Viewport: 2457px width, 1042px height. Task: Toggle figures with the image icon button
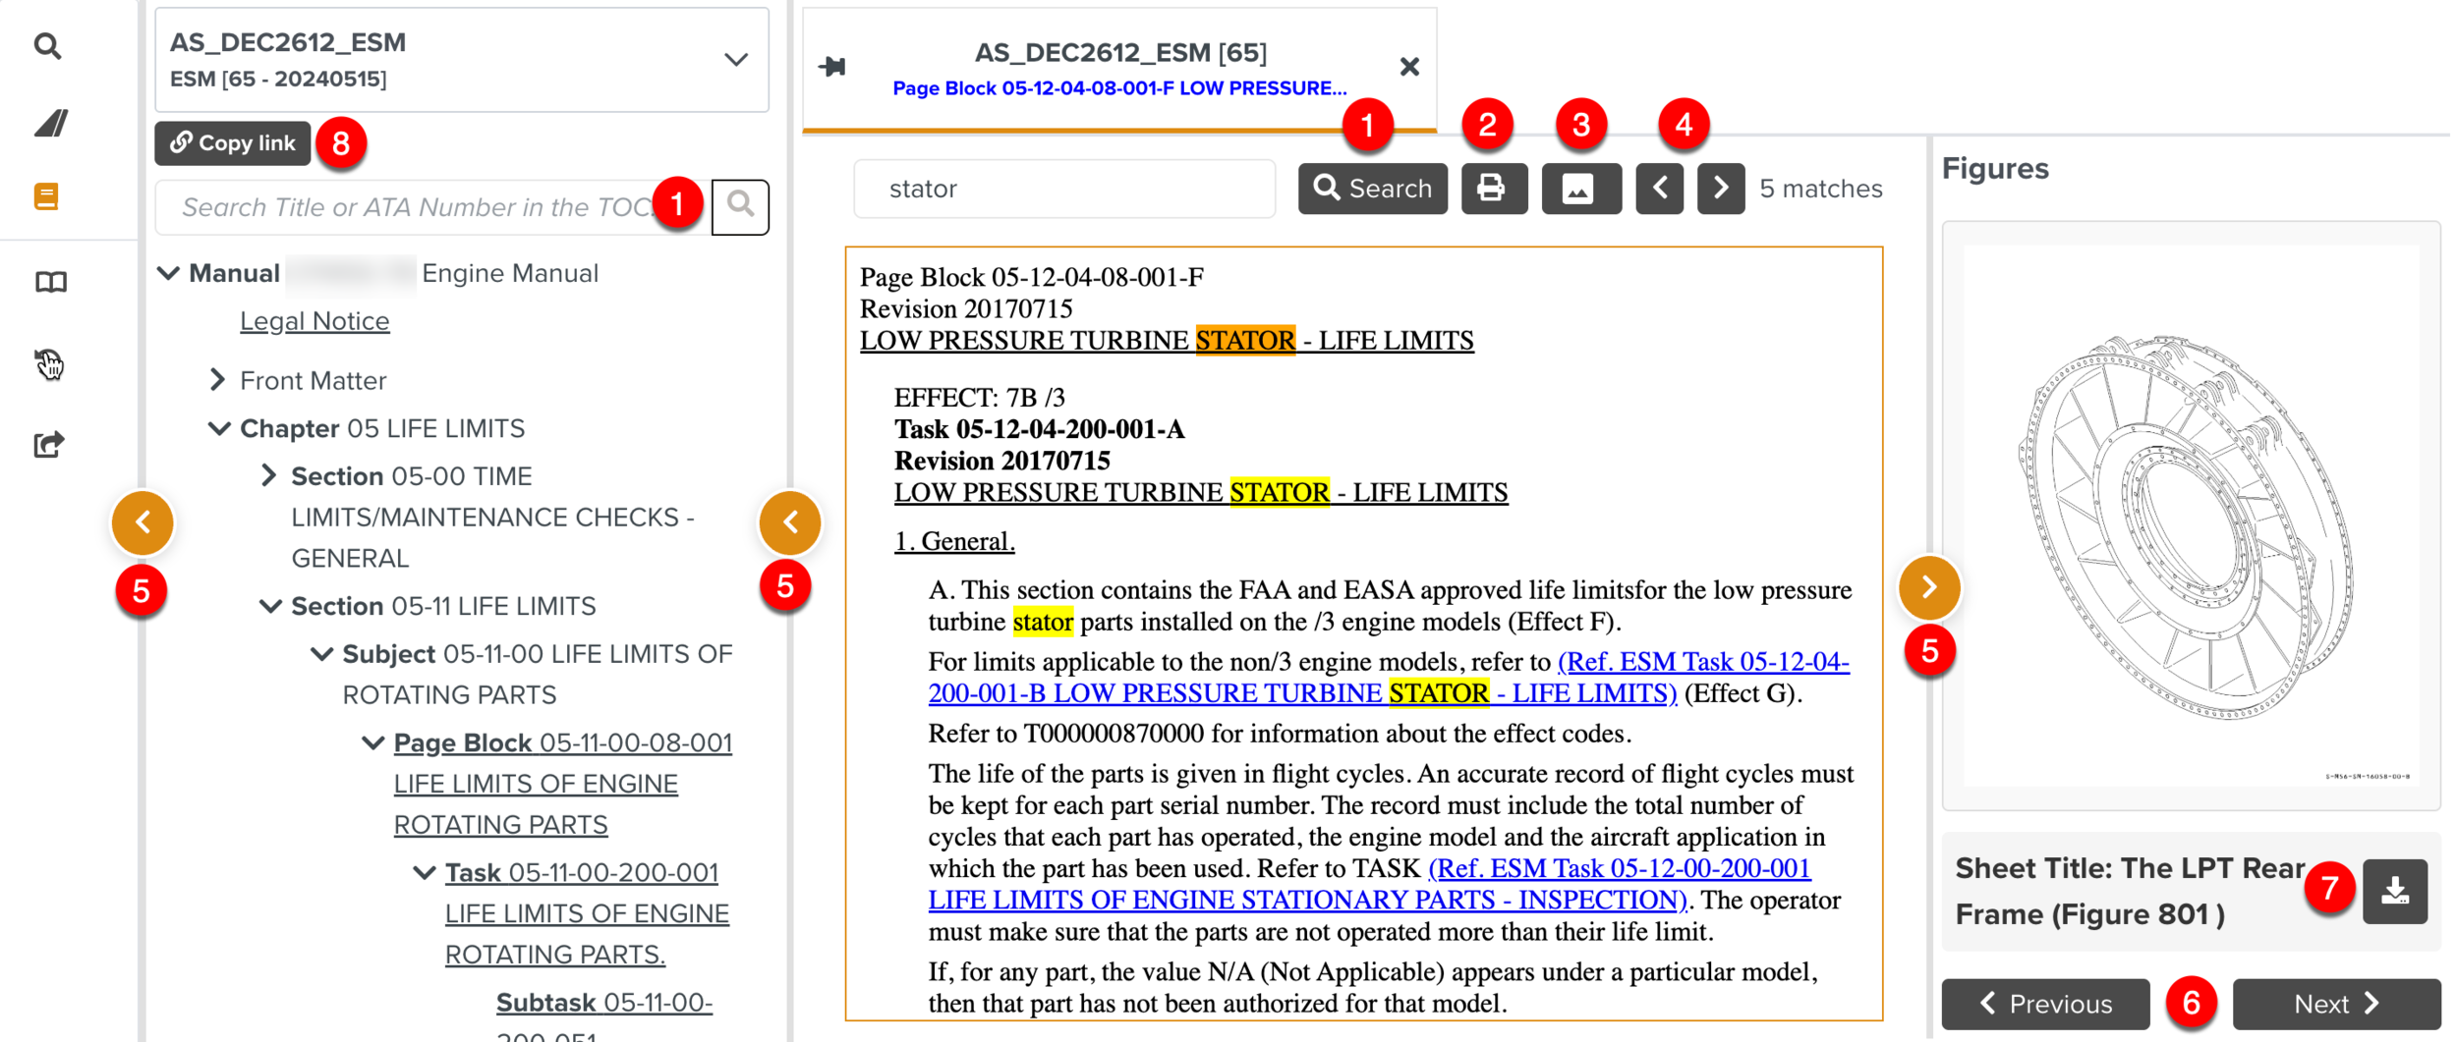tap(1579, 188)
